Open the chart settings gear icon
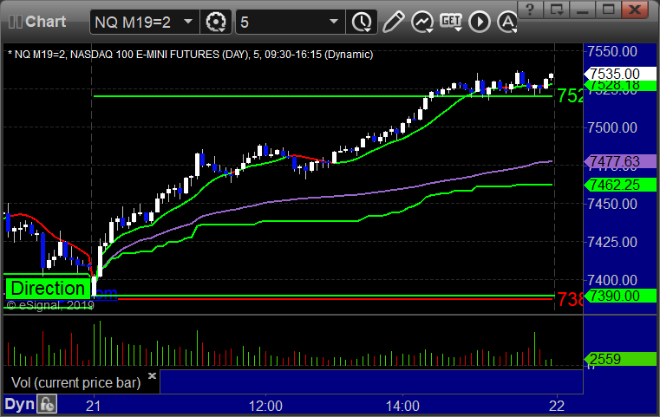Screen dimensions: 660x417 pos(216,22)
